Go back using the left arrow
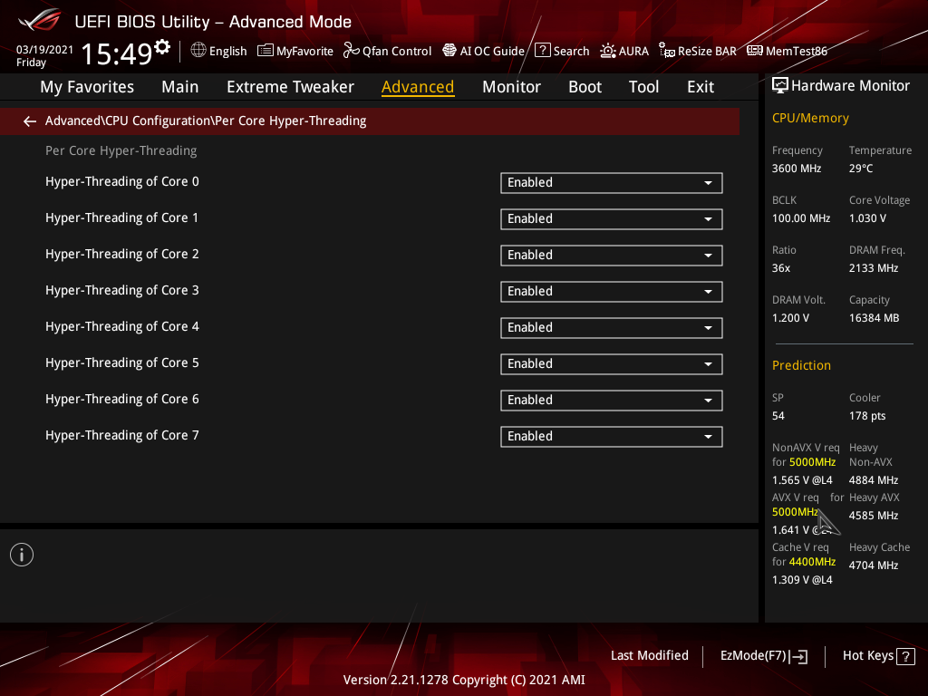 [x=30, y=121]
